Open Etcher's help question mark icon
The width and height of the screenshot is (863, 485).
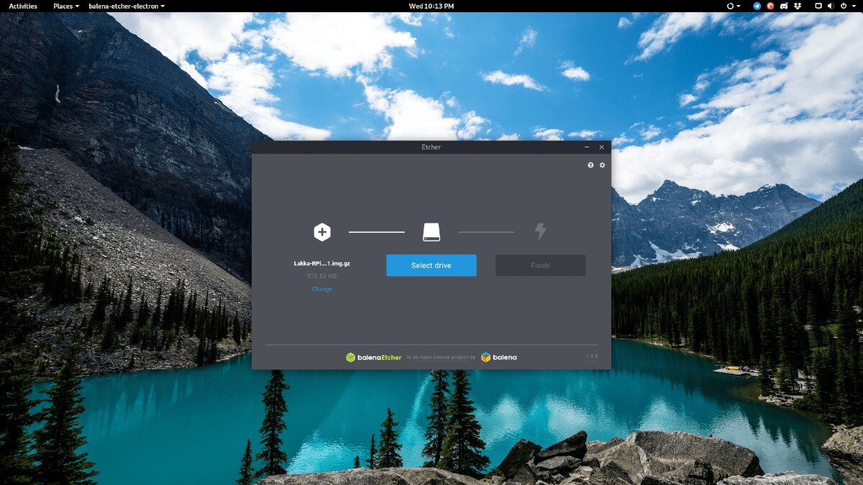click(x=590, y=165)
